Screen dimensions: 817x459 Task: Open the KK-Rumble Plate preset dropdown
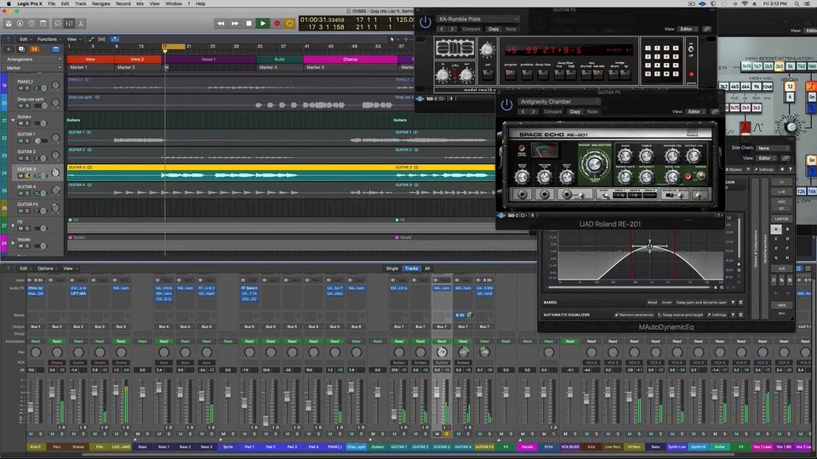tap(477, 19)
